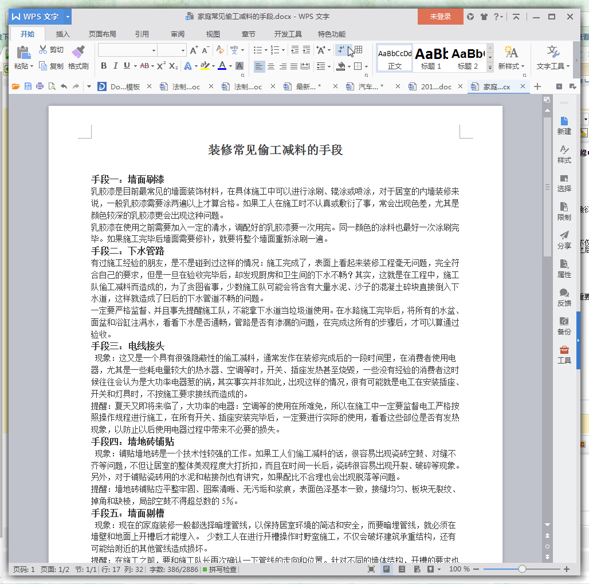Apply the 标题 1 style

[431, 58]
